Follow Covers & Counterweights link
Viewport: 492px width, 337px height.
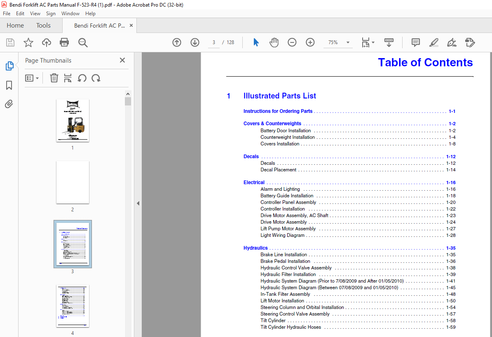click(x=272, y=124)
